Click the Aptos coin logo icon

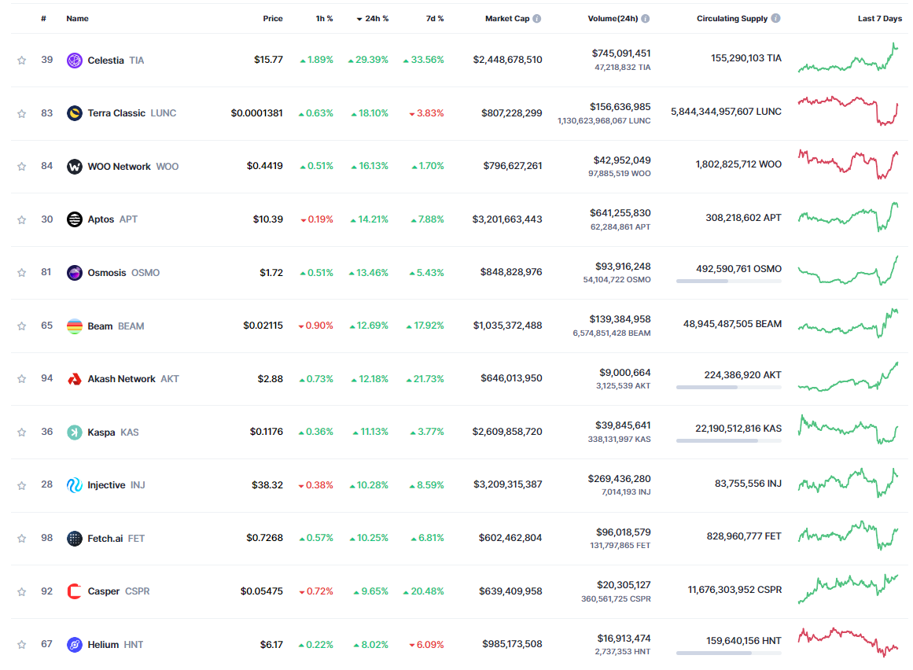click(74, 219)
